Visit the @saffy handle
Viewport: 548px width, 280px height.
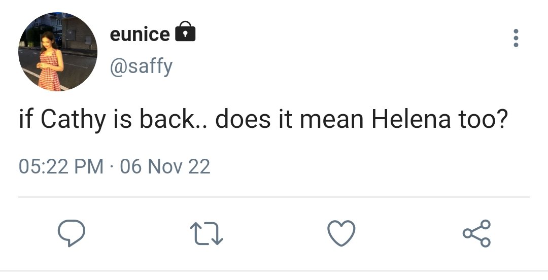(141, 66)
